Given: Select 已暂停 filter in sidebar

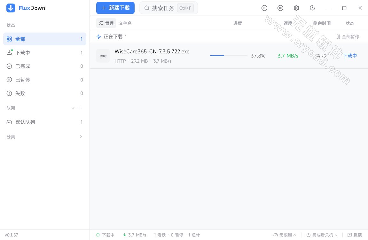Looking at the screenshot, I should tap(44, 80).
